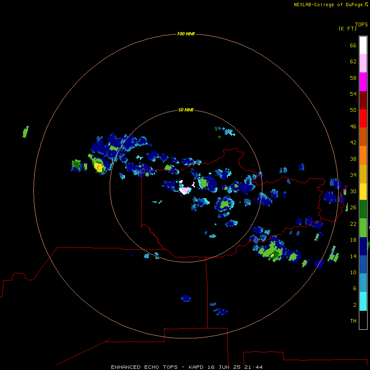Select the yellow legend swatch
The height and width of the screenshot is (370, 370).
pos(363,192)
